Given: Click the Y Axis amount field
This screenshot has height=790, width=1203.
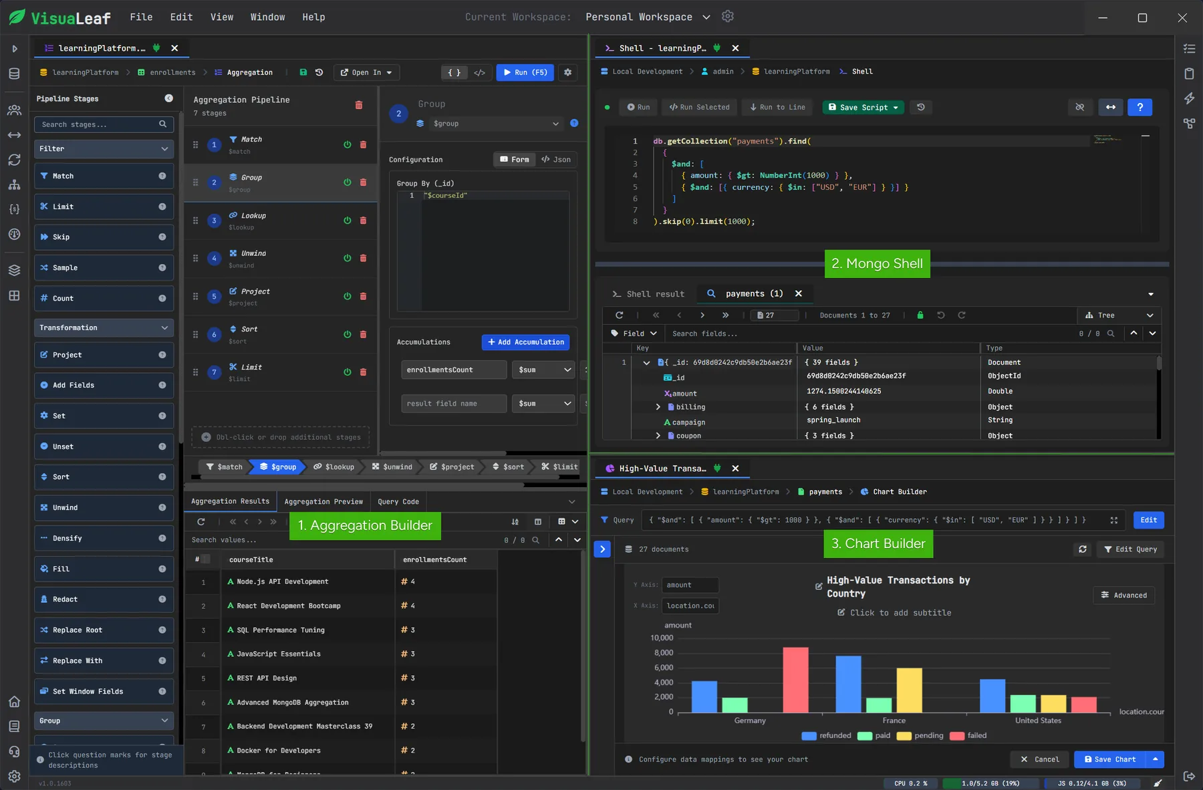Looking at the screenshot, I should pos(690,585).
